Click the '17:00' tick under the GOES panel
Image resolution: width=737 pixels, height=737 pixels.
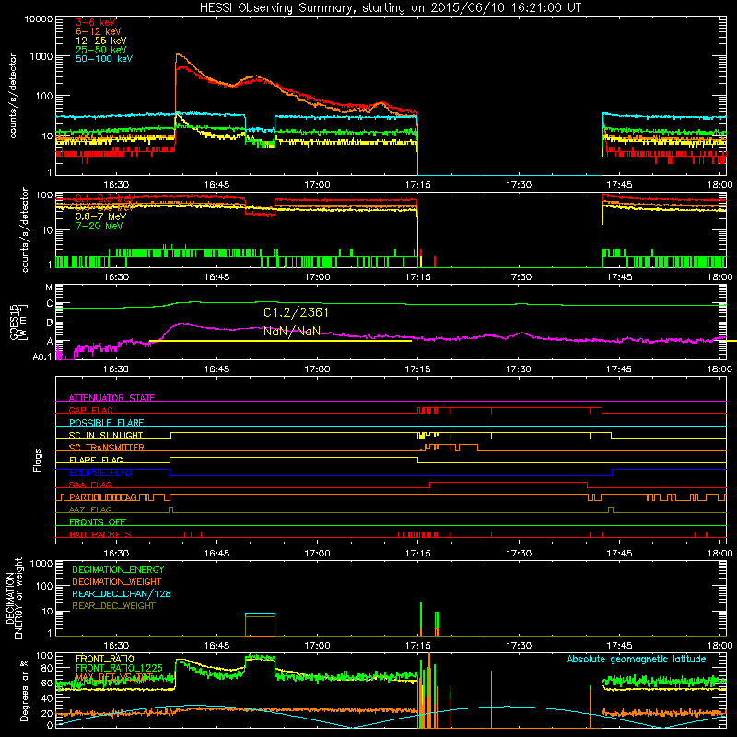click(x=317, y=369)
